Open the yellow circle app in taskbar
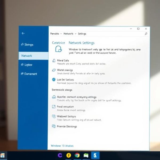 tap(69, 155)
